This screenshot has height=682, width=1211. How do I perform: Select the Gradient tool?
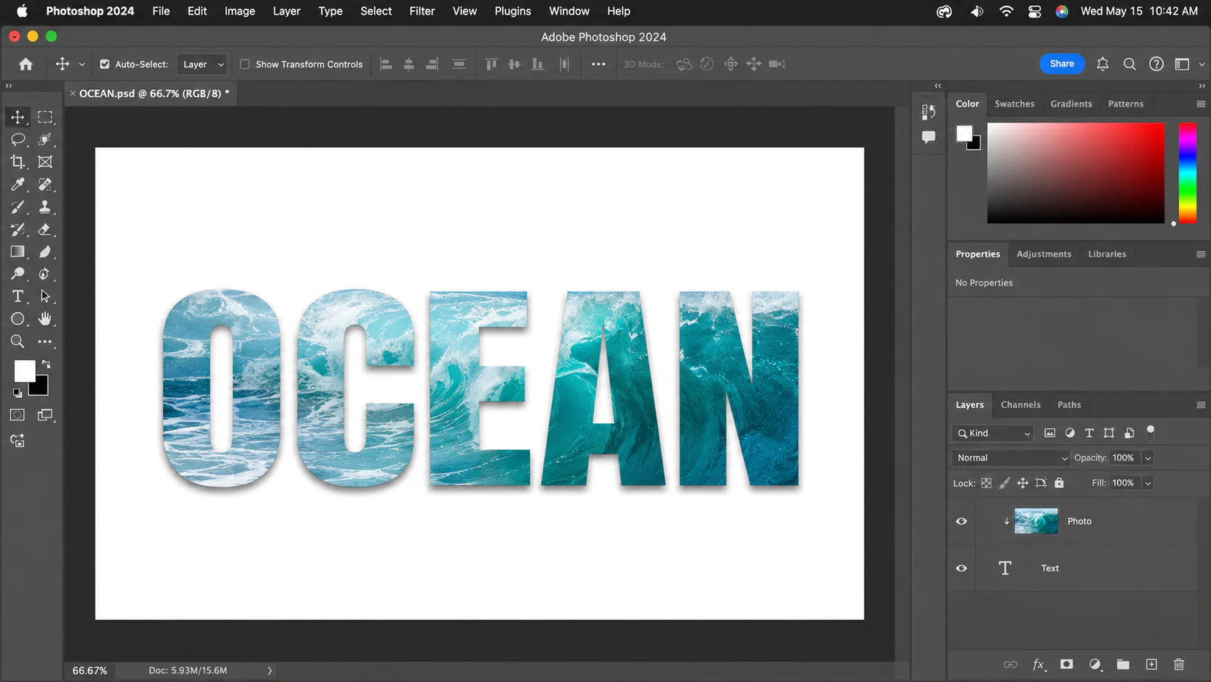point(17,251)
